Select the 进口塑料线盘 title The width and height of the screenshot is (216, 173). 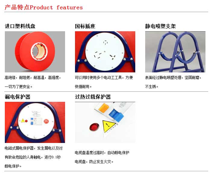coord(20,26)
